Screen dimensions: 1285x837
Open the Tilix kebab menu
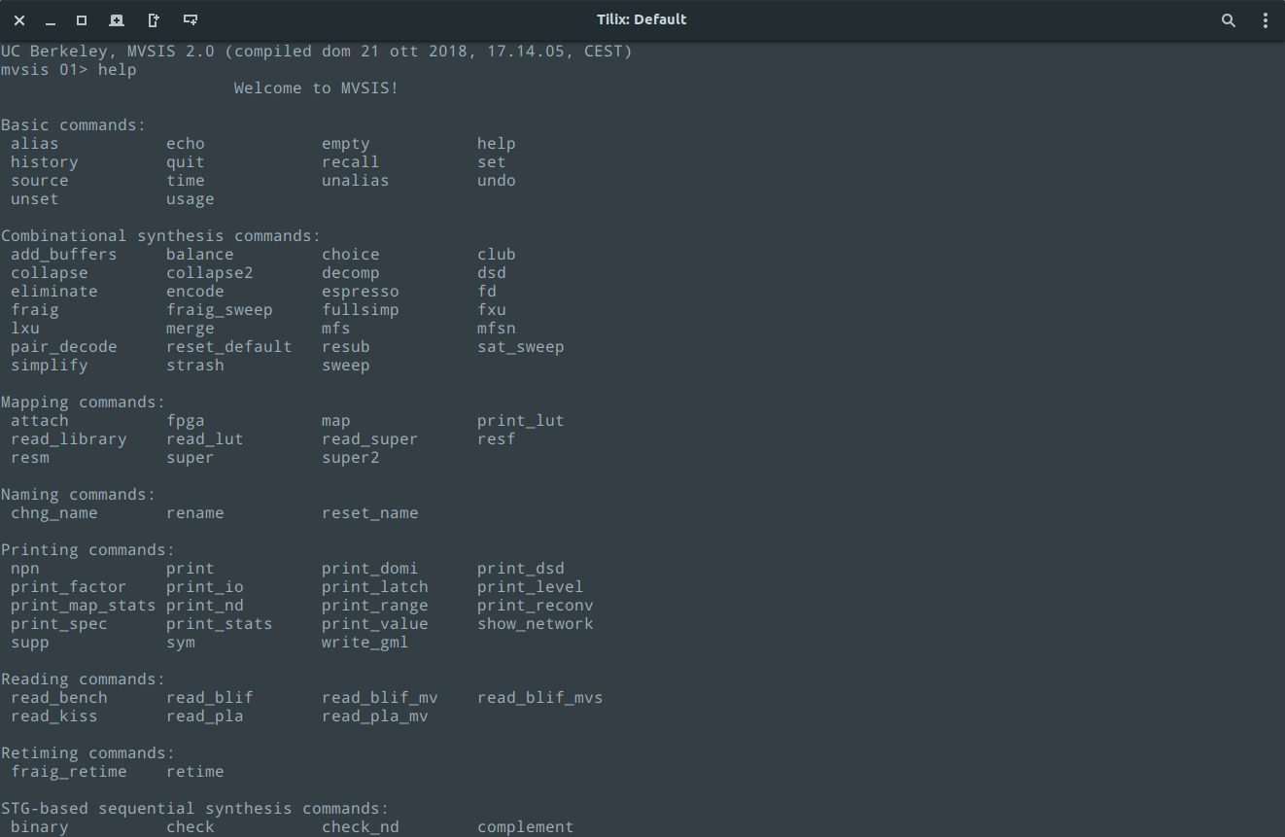1266,19
